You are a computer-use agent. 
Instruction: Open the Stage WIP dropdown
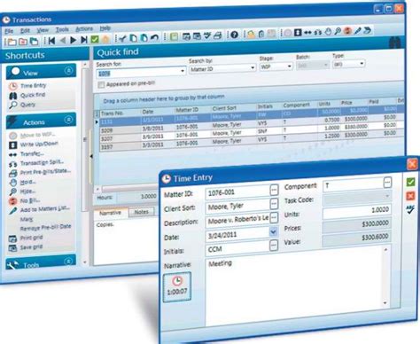tap(290, 66)
